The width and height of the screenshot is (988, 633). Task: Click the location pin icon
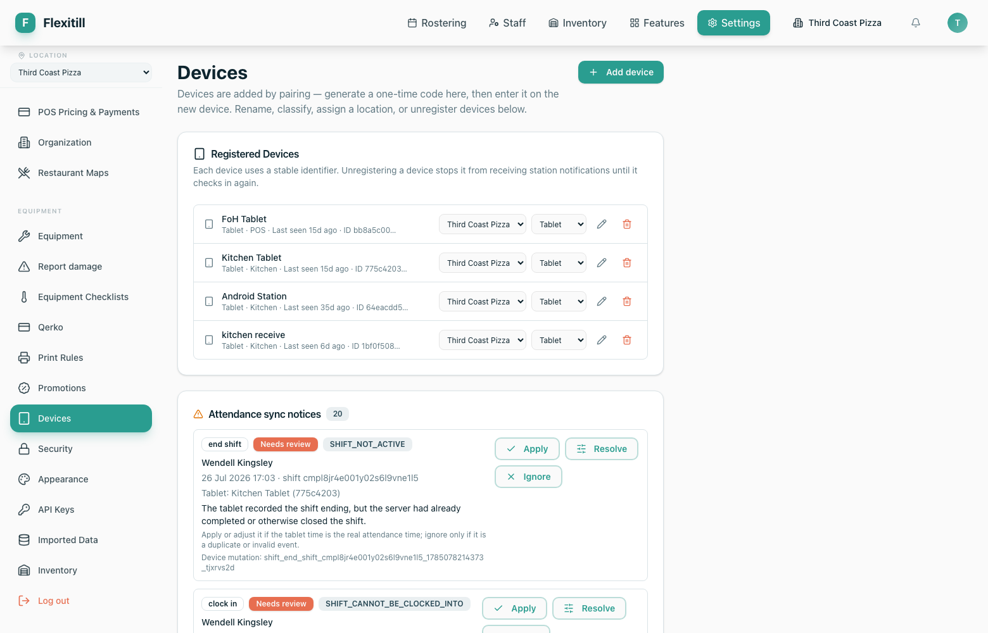(22, 55)
